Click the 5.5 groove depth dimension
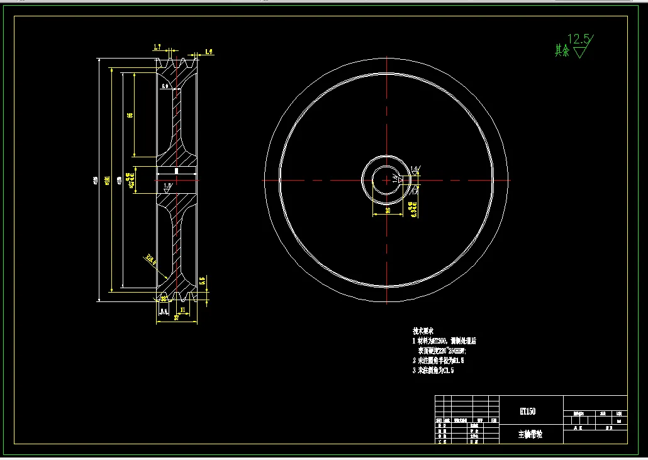The image size is (648, 460). tap(202, 281)
